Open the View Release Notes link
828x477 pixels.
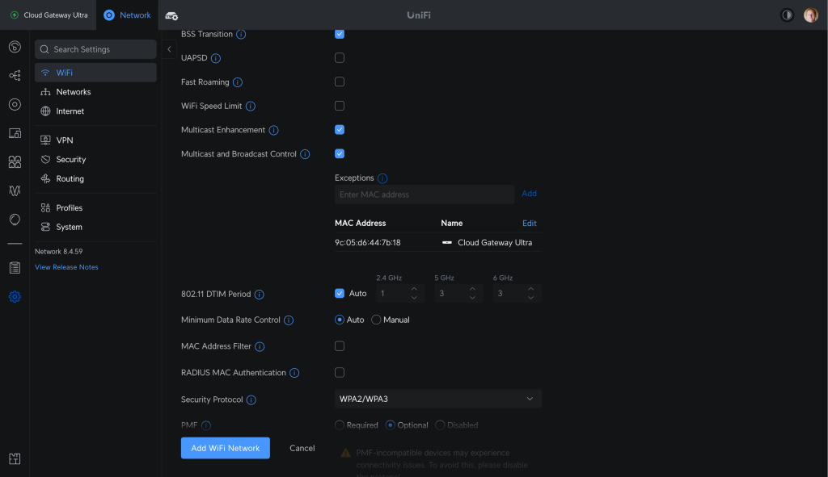pos(66,266)
